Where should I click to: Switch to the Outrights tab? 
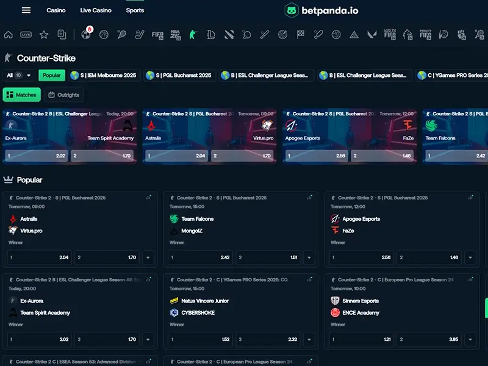pos(64,95)
